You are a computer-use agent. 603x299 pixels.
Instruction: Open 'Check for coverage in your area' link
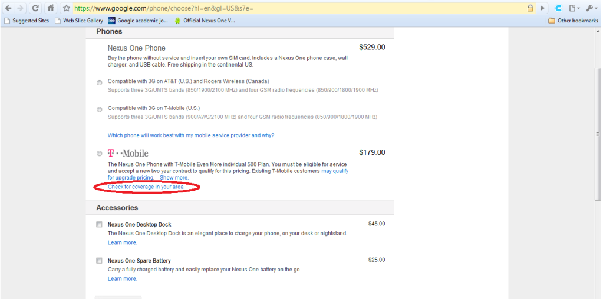click(146, 187)
